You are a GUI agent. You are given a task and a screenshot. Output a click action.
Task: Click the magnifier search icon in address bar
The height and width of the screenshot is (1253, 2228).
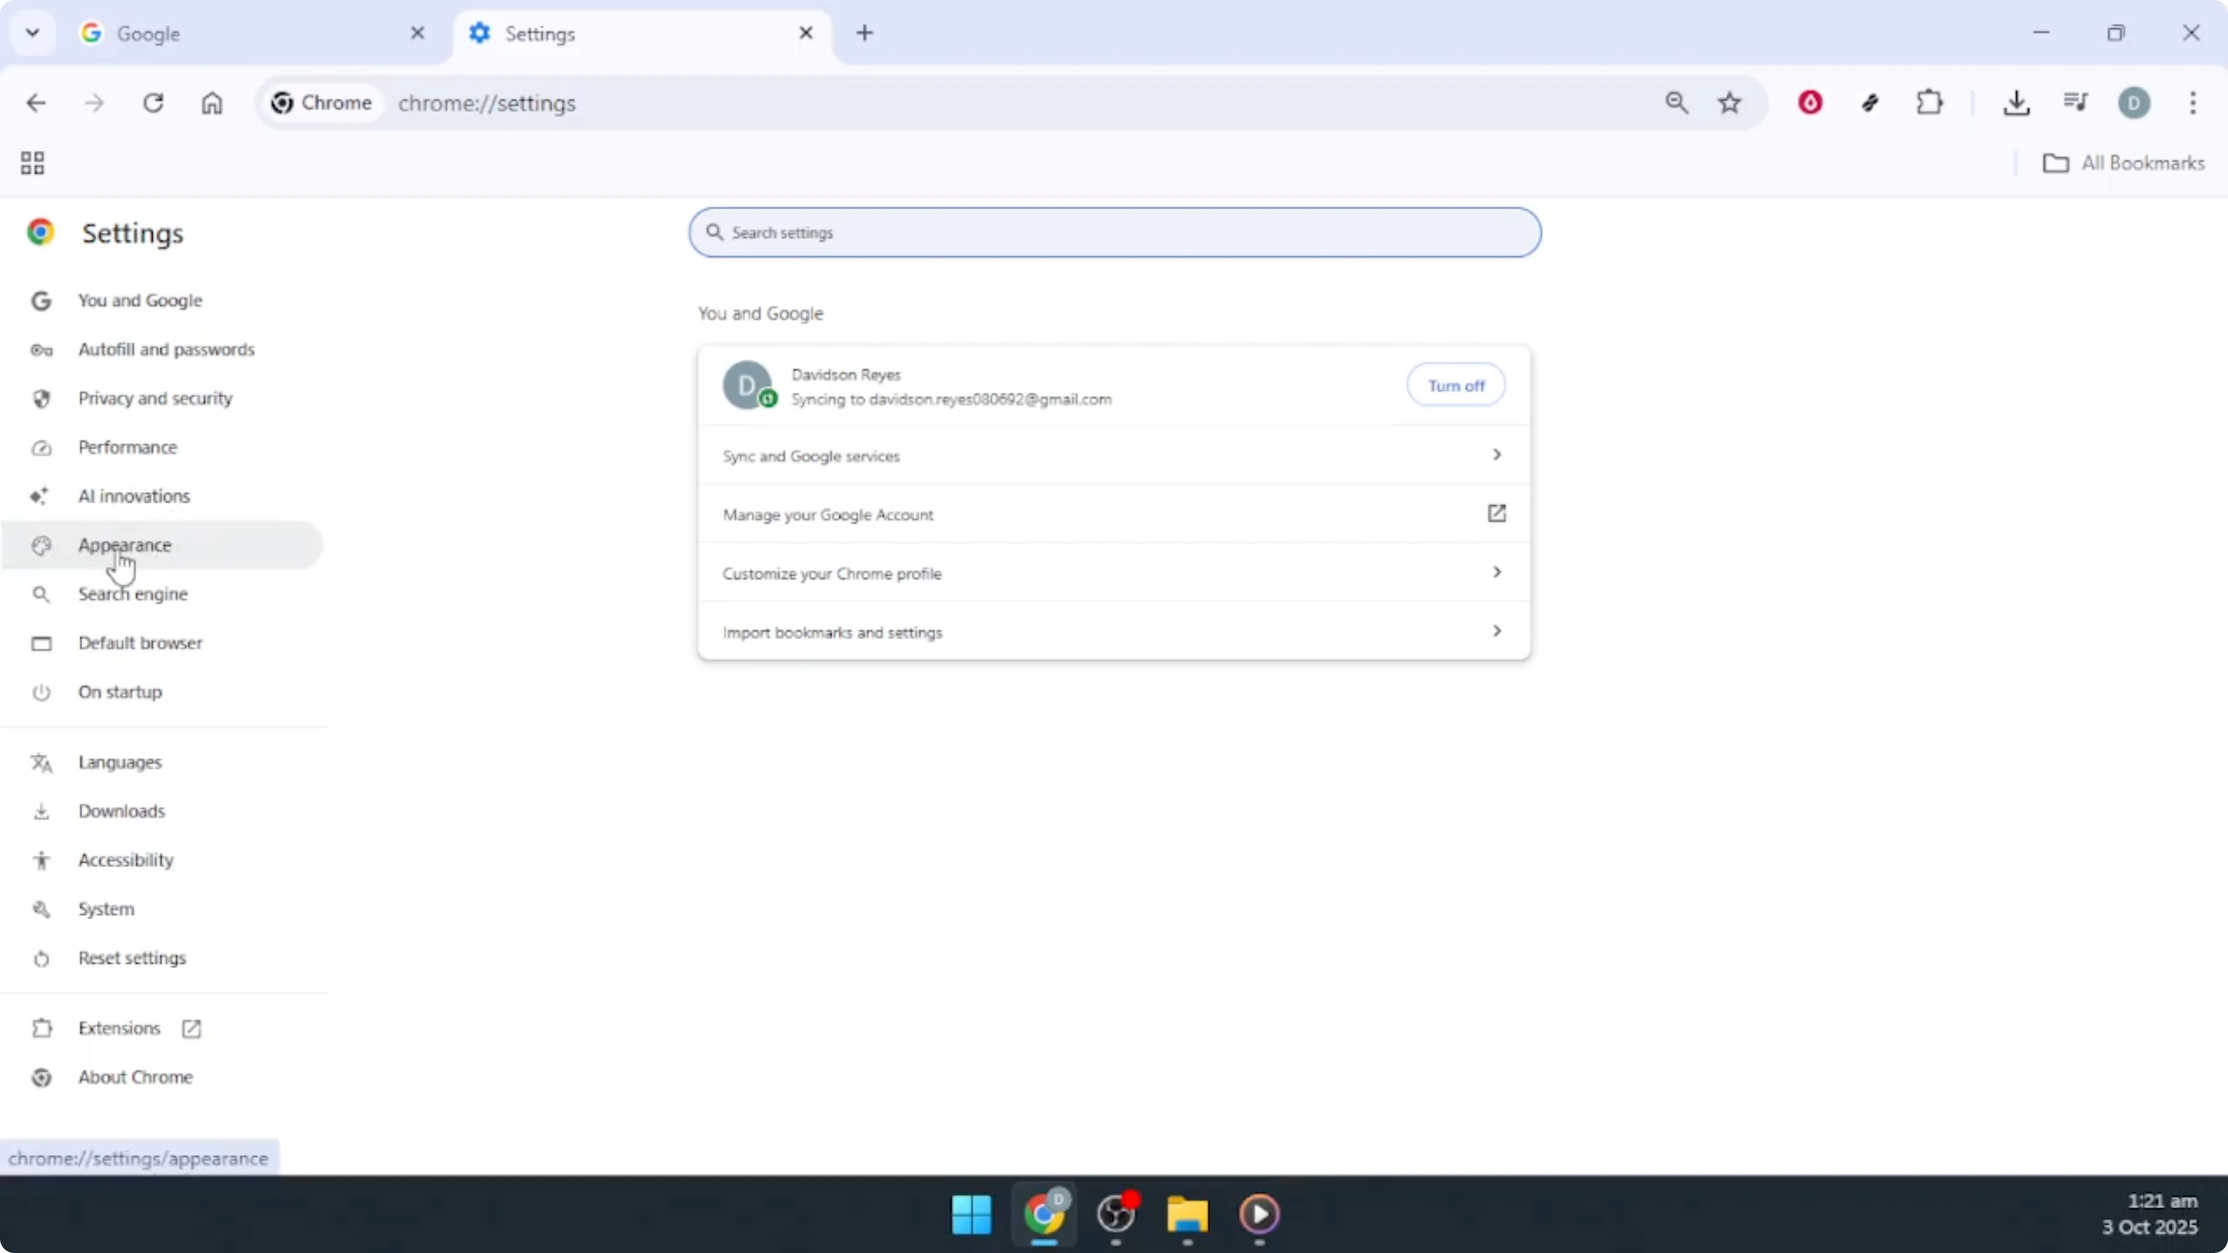(x=1676, y=102)
